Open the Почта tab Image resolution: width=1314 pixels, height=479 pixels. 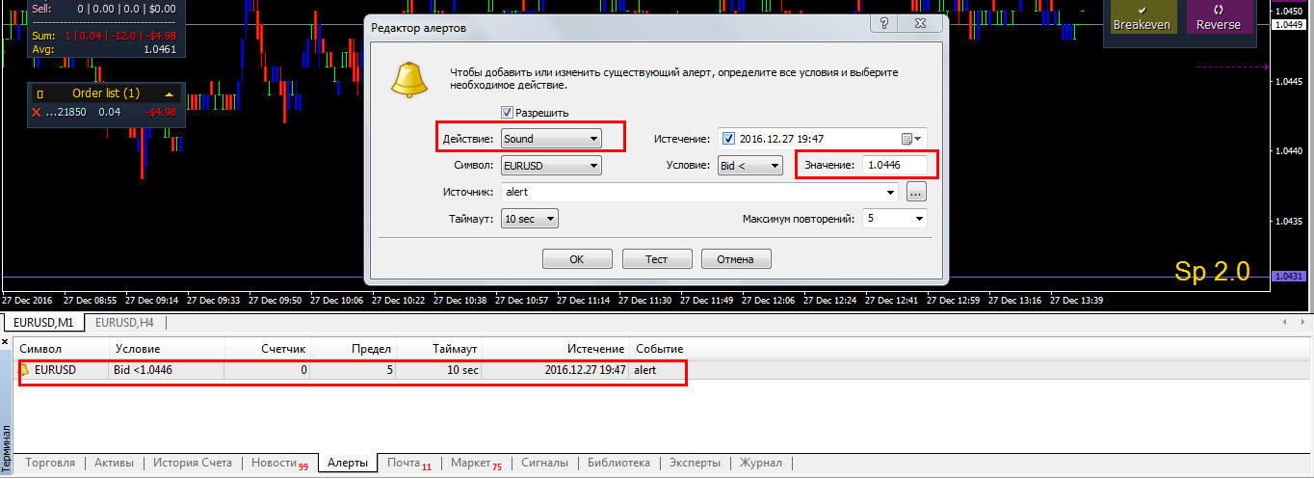pos(408,463)
